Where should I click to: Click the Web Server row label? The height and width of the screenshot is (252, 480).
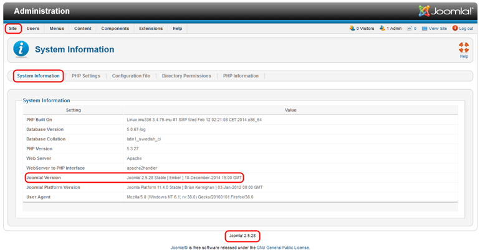pyautogui.click(x=39, y=158)
